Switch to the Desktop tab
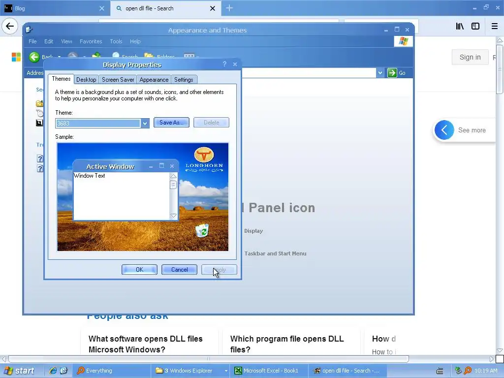504x378 pixels. coord(86,80)
